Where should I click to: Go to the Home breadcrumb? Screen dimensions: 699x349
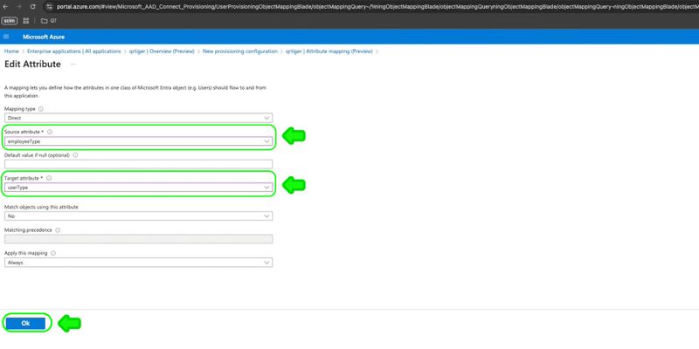[x=11, y=51]
